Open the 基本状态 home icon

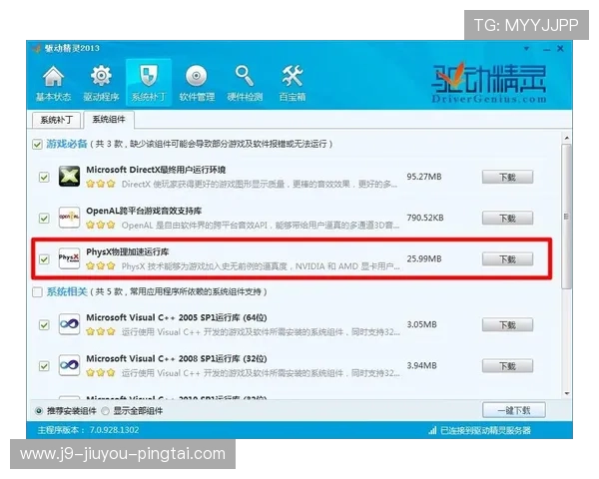[x=54, y=83]
